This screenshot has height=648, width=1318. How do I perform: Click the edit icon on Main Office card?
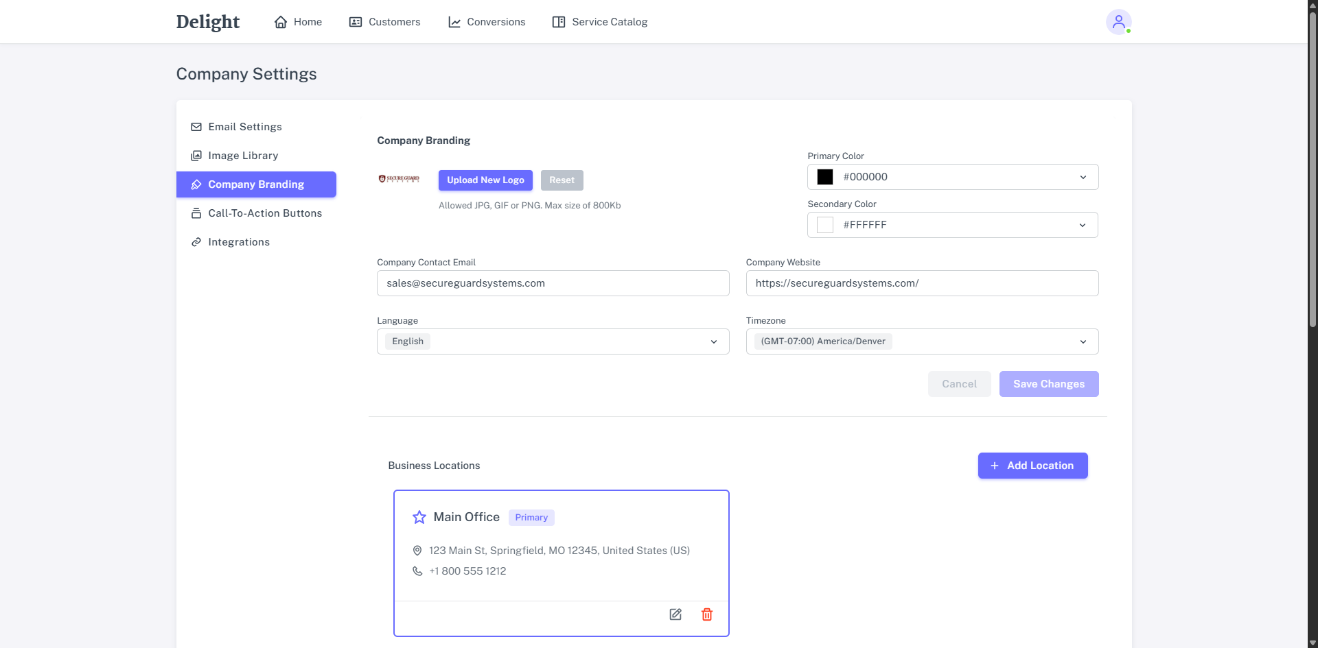(675, 614)
